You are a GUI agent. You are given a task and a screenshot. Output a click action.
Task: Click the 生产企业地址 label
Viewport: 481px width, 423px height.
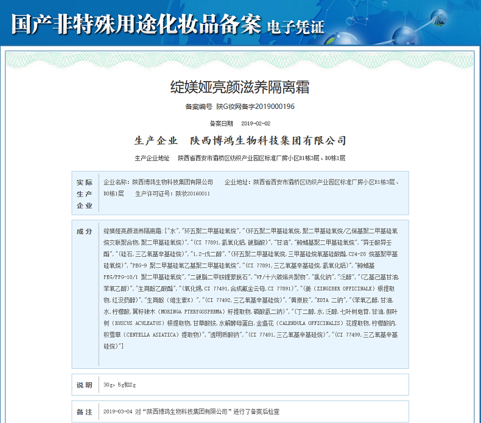[x=152, y=158]
